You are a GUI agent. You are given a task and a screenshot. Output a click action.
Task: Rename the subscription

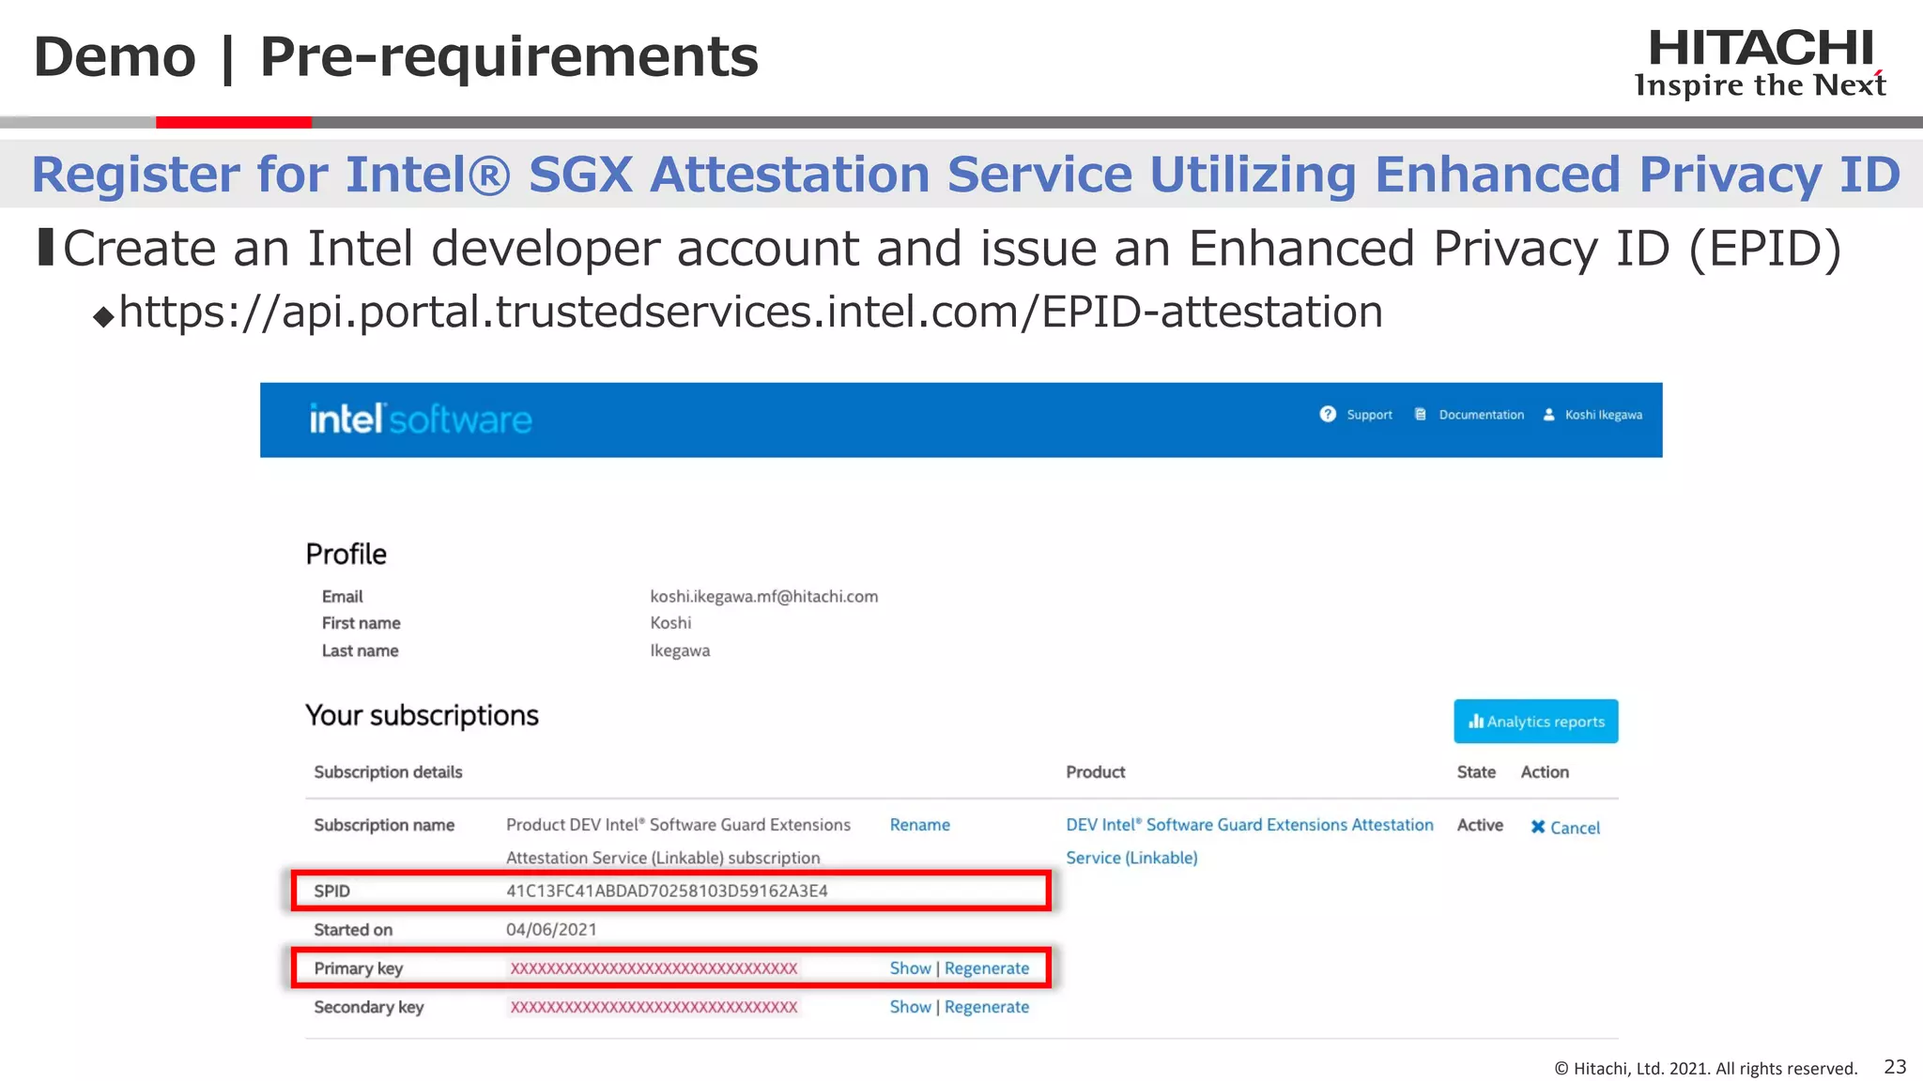point(919,825)
